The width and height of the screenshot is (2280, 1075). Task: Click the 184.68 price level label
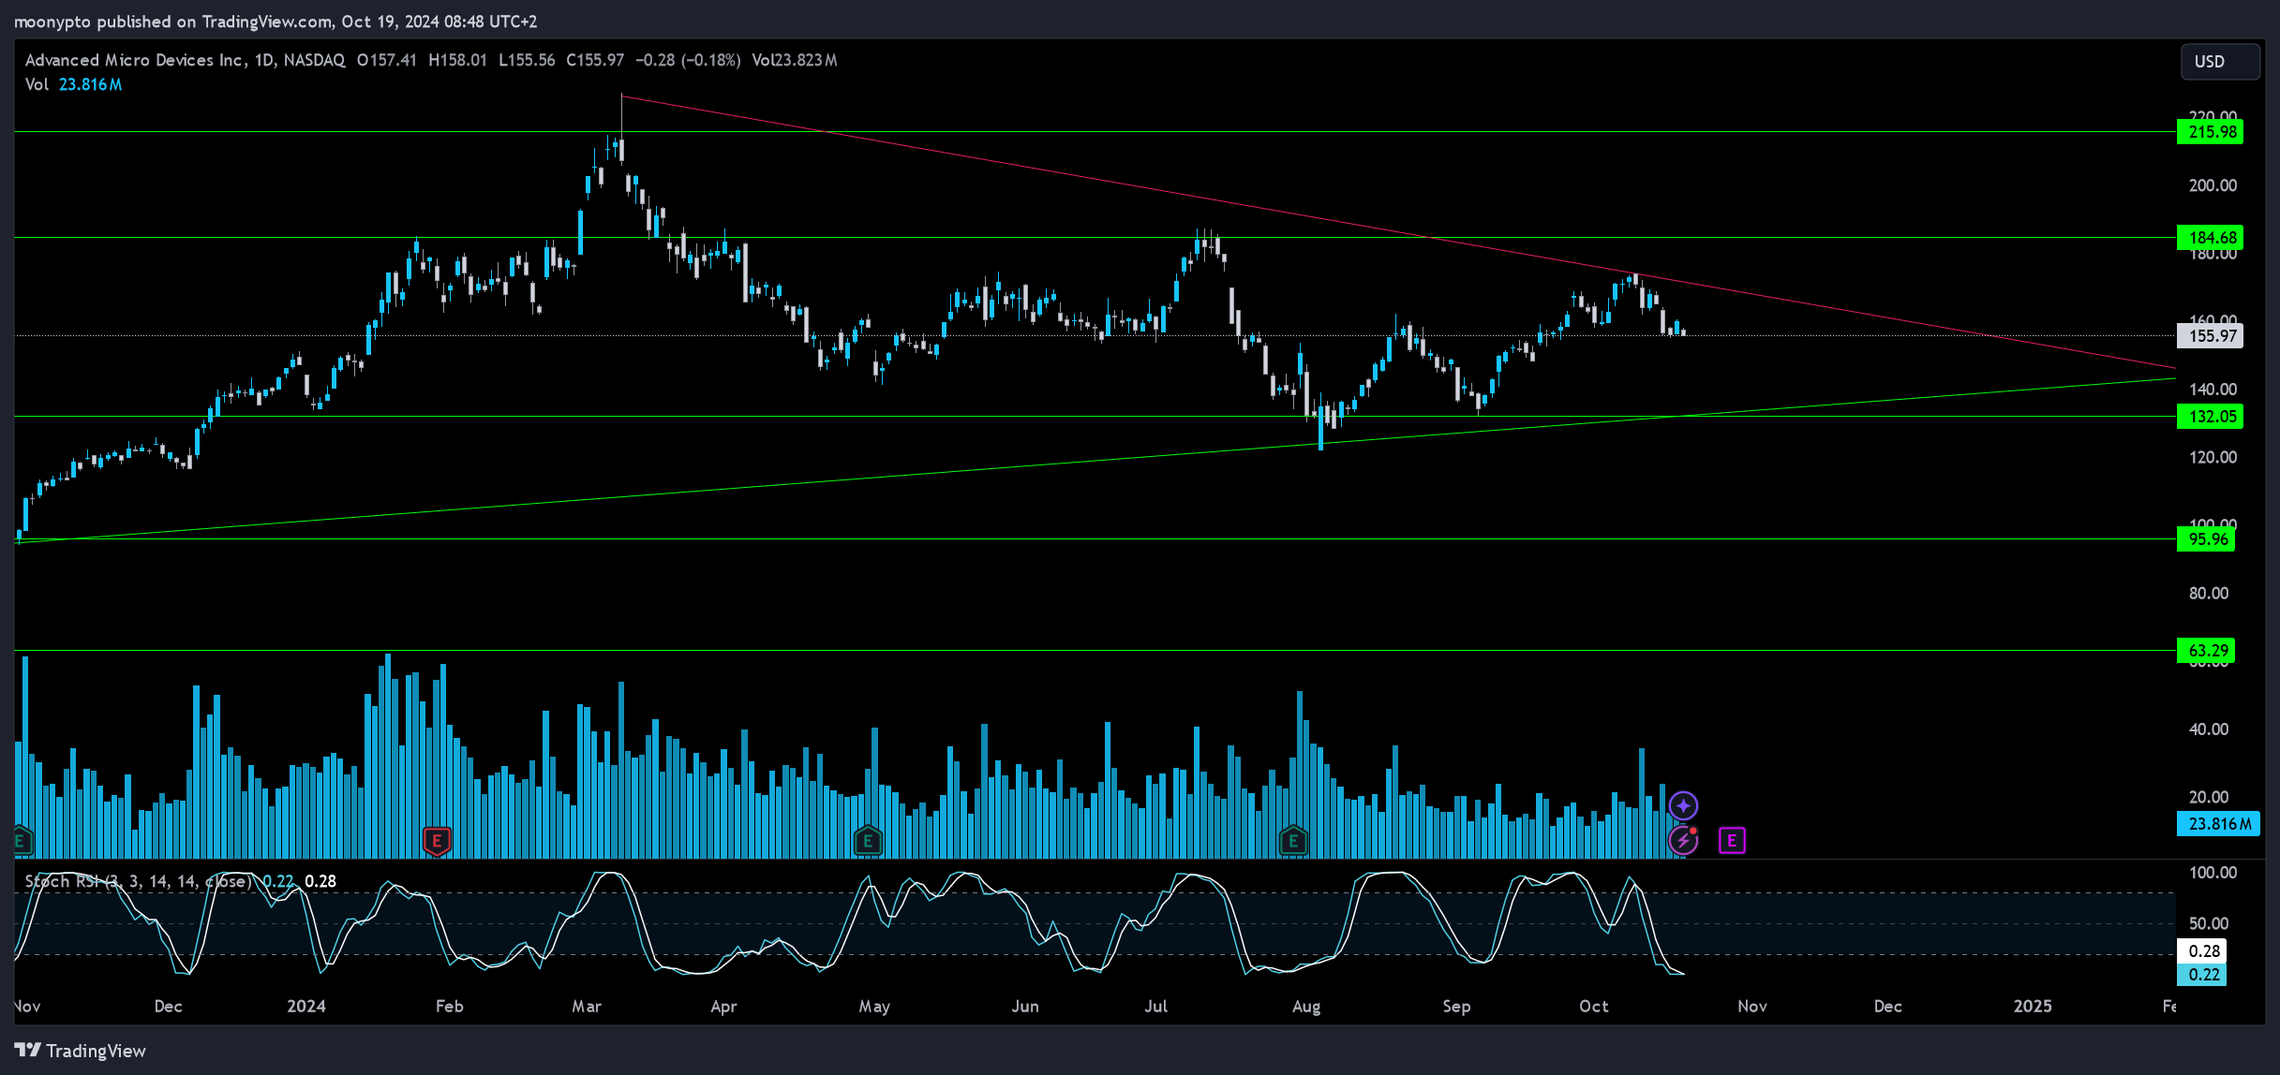click(2210, 238)
